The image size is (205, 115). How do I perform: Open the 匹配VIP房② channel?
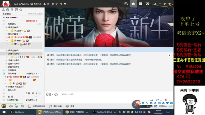click(14, 67)
